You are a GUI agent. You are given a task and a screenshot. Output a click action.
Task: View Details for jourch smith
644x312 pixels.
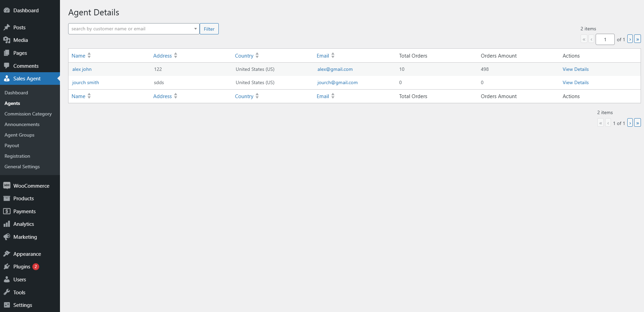[x=576, y=82]
